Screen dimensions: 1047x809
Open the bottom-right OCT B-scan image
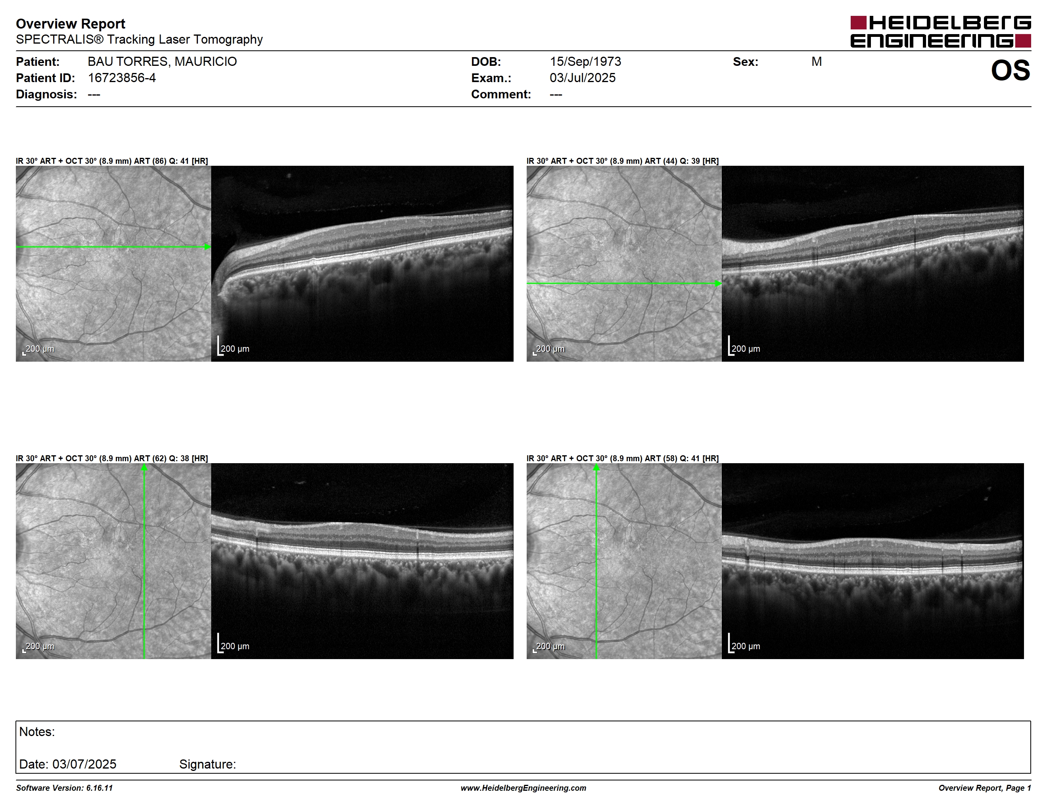[873, 561]
